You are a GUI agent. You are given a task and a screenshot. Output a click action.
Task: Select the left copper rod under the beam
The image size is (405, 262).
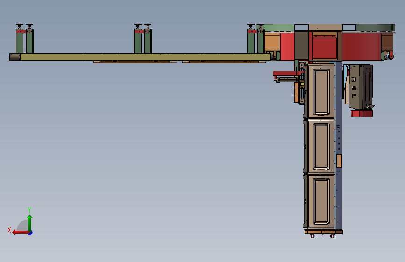pyautogui.click(x=135, y=62)
